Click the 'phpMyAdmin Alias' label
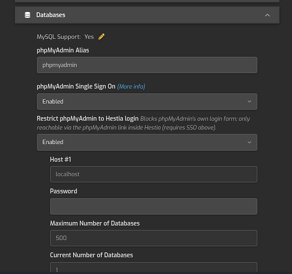Screen dimensions: 292x274 pyautogui.click(x=63, y=50)
